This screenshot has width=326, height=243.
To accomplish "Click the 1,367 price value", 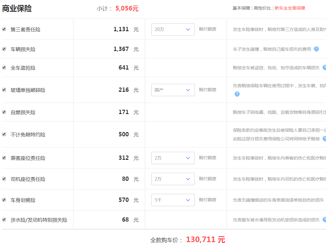I will (121, 49).
